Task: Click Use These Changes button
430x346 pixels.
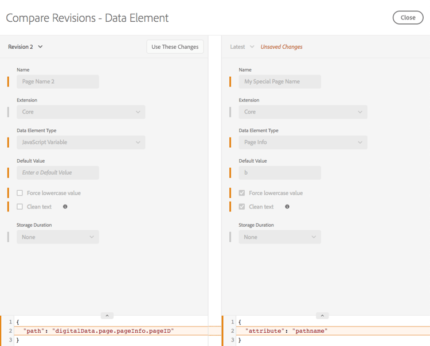Action: point(175,47)
